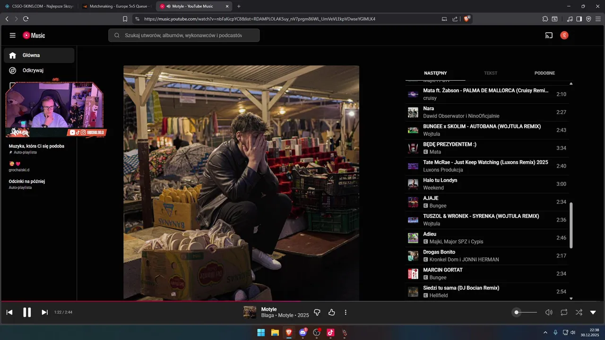Seek on the song progress bar
605x340 pixels.
pyautogui.click(x=302, y=301)
